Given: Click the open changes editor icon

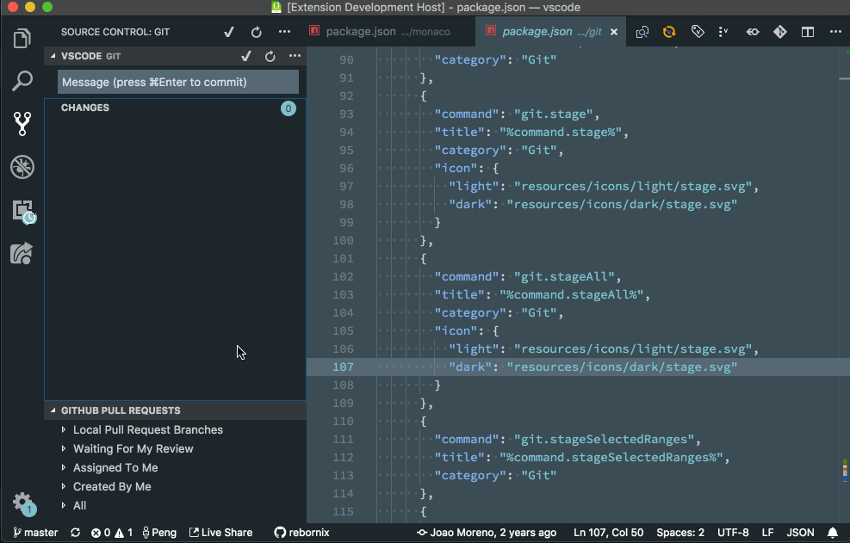Looking at the screenshot, I should coord(642,32).
